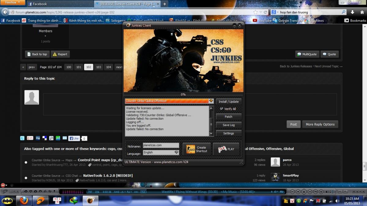This screenshot has height=206, width=367.
Task: Click the Quote button
Action: point(329,54)
